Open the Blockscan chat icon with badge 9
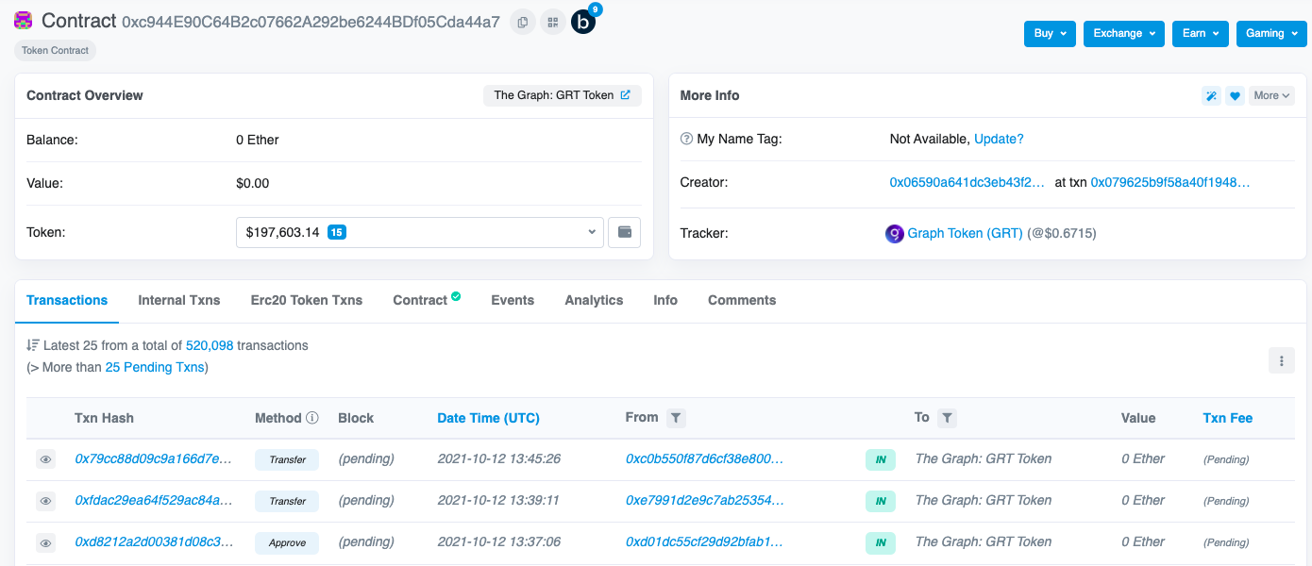Image resolution: width=1312 pixels, height=566 pixels. coord(583,21)
